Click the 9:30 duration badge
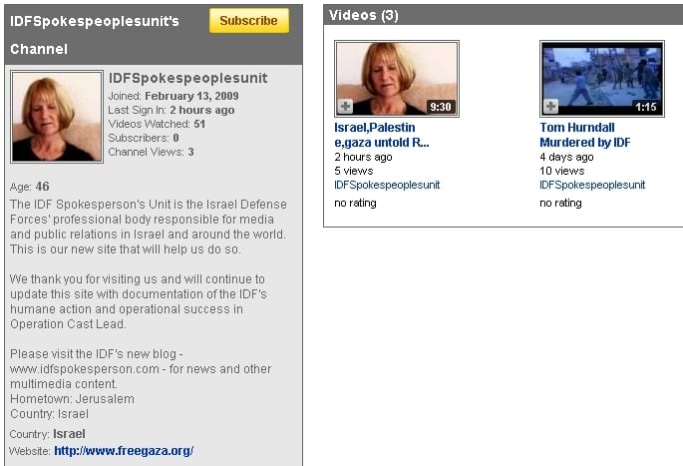 click(x=441, y=107)
